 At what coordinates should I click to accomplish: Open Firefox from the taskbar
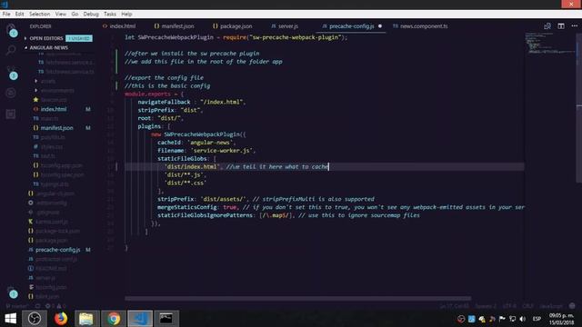61,319
